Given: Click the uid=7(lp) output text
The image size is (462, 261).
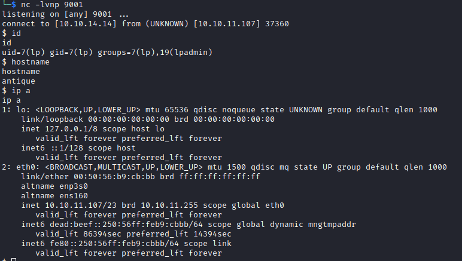Looking at the screenshot, I should (23, 53).
